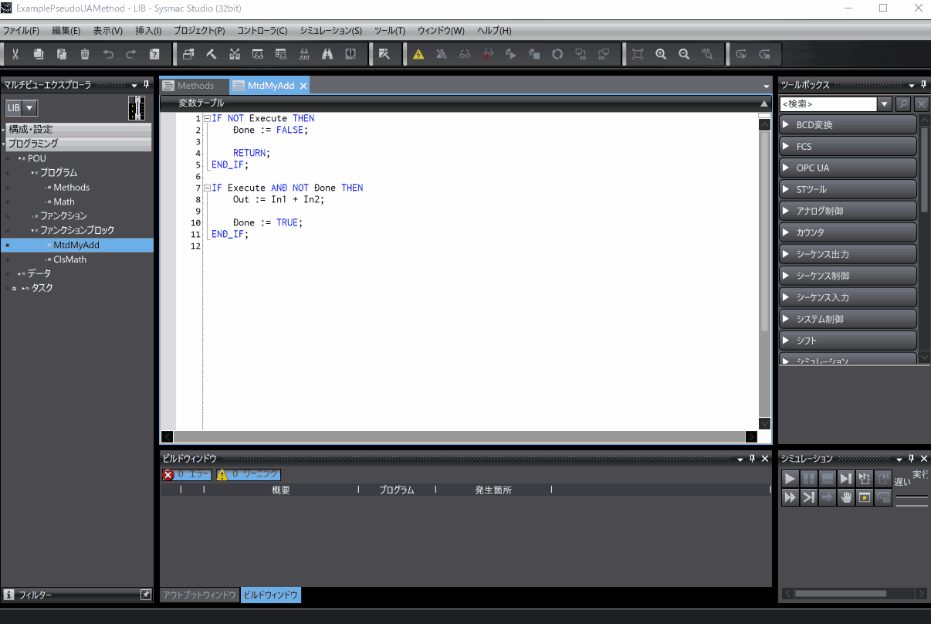Click the build hammer icon in toolbar

tap(212, 54)
